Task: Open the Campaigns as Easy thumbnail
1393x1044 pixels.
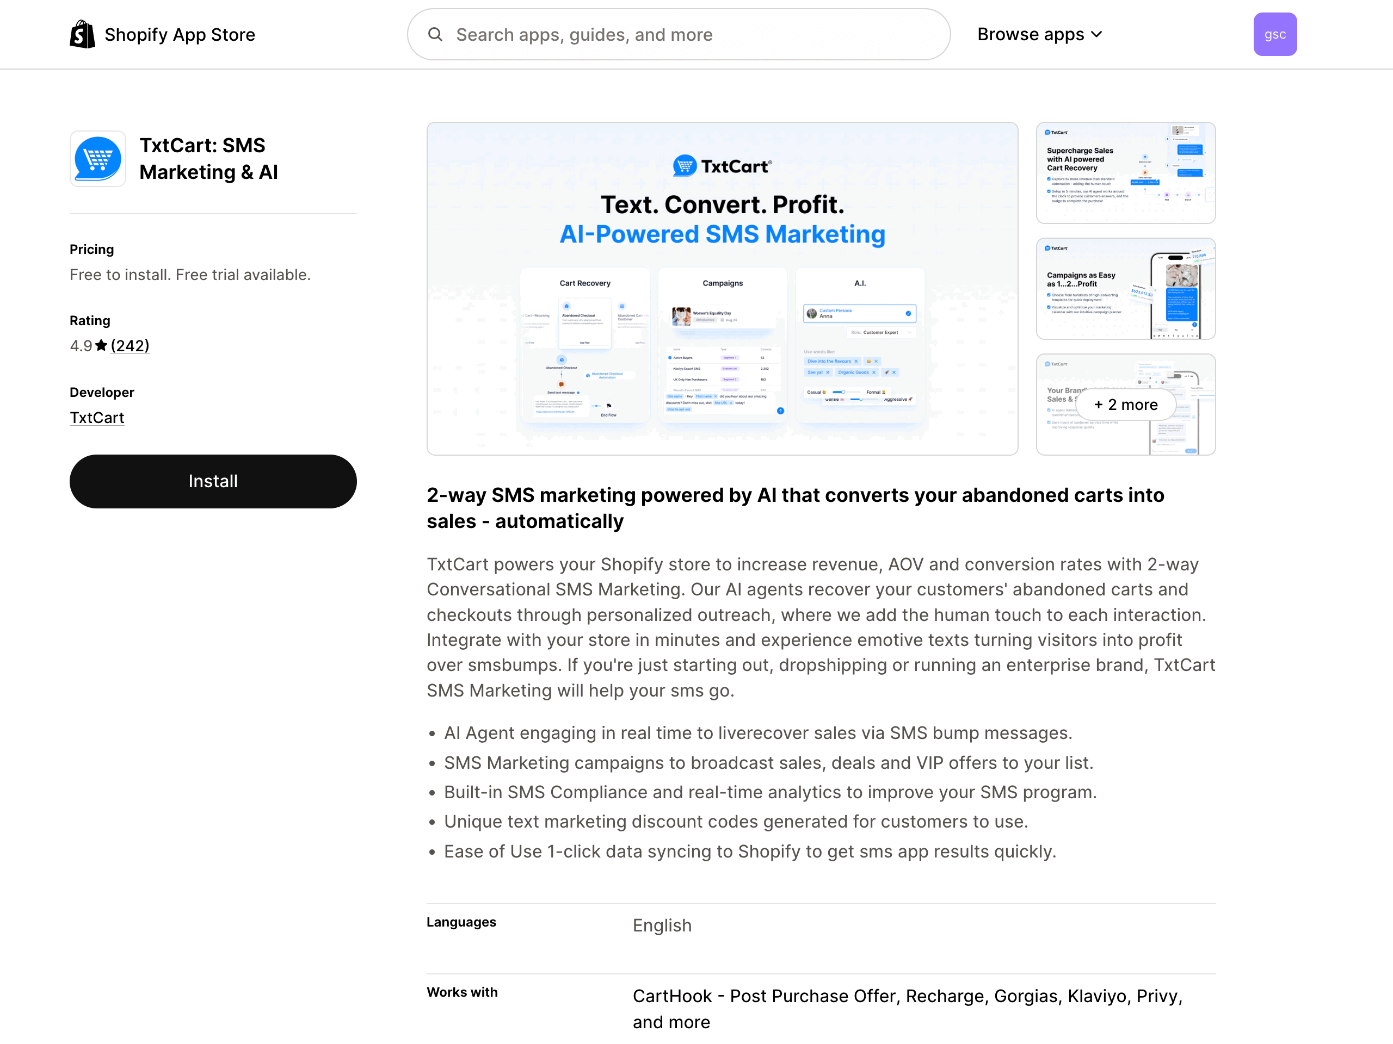Action: point(1125,288)
